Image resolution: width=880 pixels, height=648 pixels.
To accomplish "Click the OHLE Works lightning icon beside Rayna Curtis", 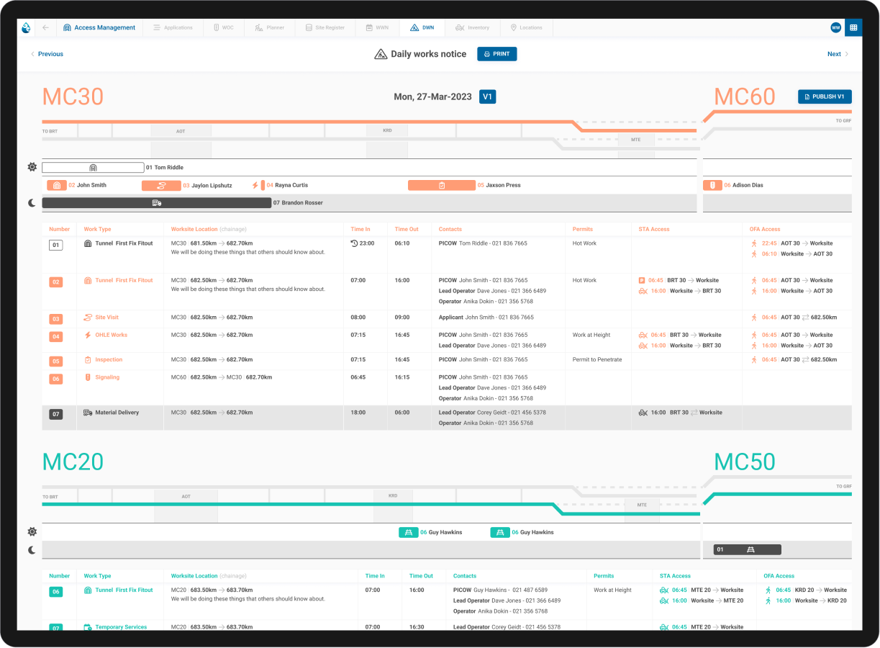I will (255, 185).
